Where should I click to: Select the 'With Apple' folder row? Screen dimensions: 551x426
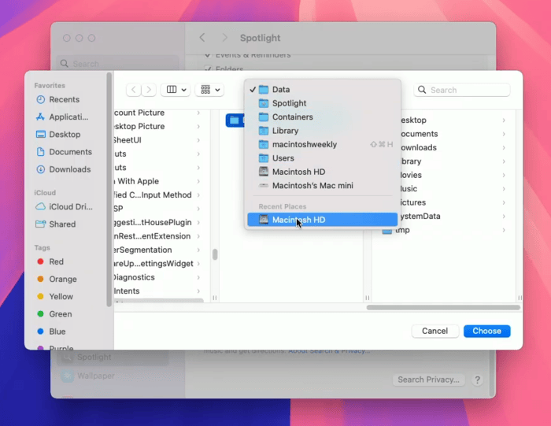[x=159, y=181]
